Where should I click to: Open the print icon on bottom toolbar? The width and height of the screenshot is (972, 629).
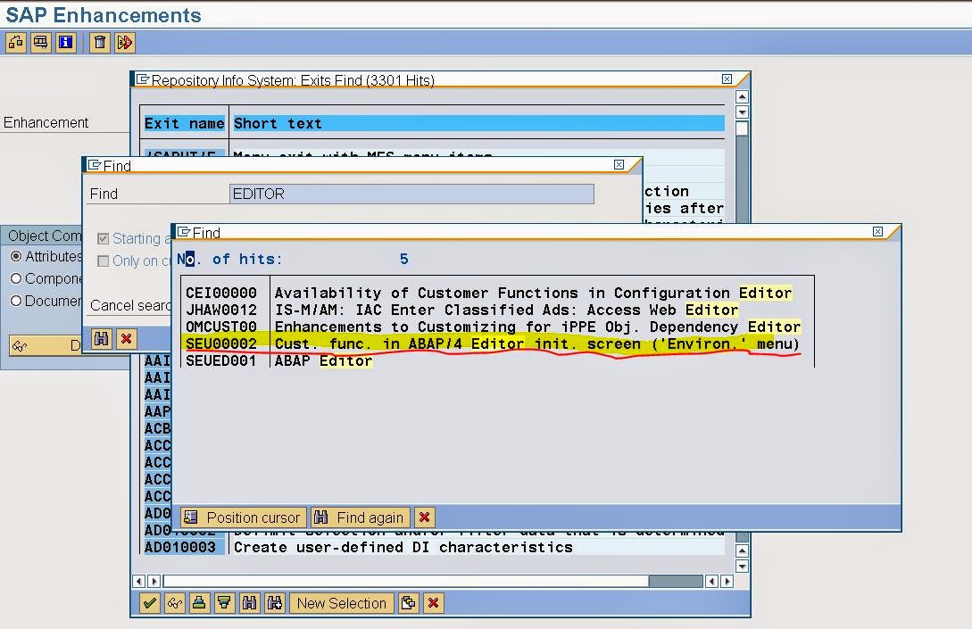(x=198, y=603)
